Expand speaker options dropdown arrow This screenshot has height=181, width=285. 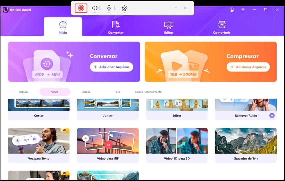(x=95, y=13)
